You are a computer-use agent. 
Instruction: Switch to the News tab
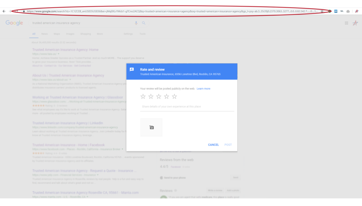44,34
